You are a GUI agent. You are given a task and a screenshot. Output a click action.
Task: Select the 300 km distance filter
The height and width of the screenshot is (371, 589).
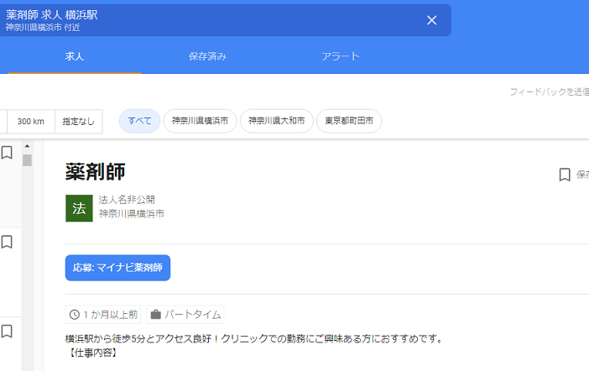pos(31,122)
